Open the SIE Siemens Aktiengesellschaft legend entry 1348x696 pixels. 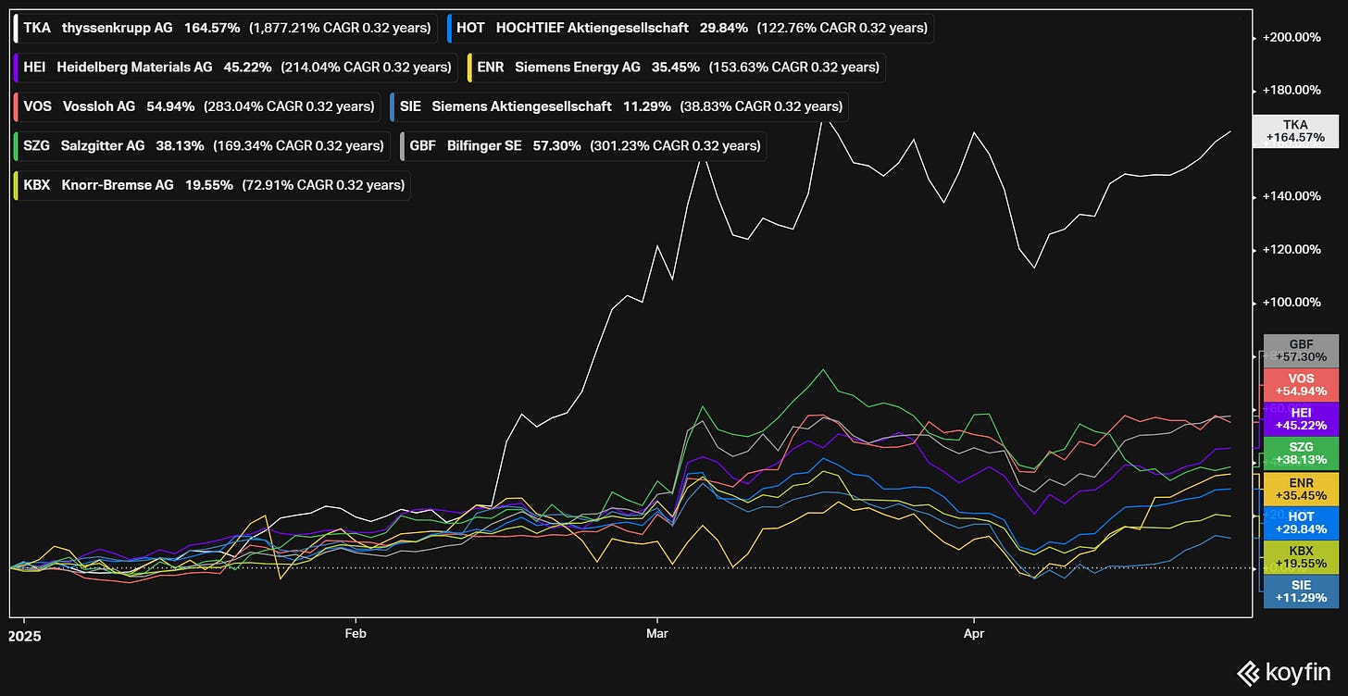point(618,106)
